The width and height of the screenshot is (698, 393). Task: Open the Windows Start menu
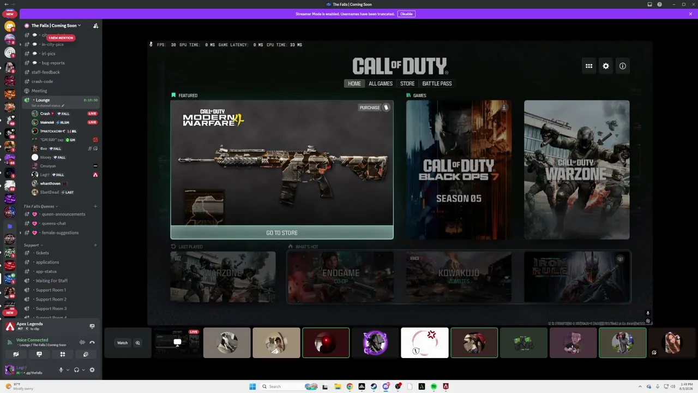pyautogui.click(x=252, y=386)
